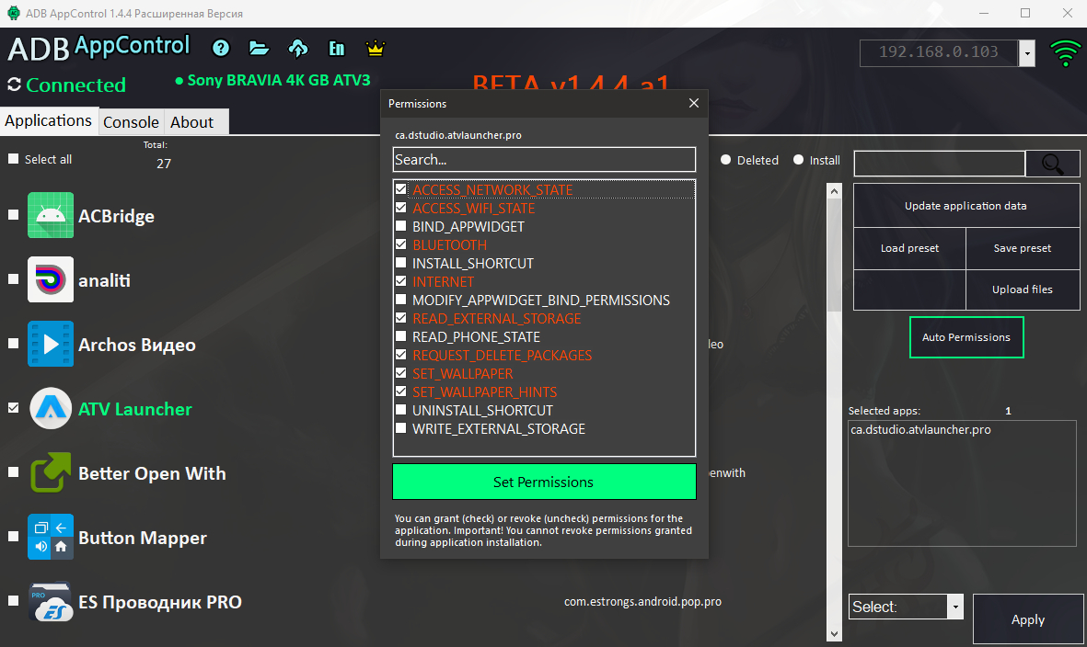Click the open folder icon in toolbar
The height and width of the screenshot is (647, 1087).
tap(259, 47)
